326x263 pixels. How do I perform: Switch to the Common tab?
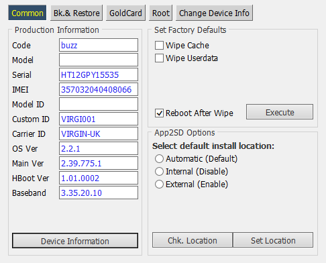(x=28, y=13)
